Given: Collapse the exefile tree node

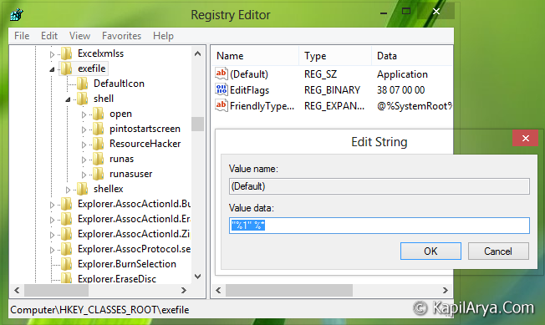Looking at the screenshot, I should click(52, 69).
